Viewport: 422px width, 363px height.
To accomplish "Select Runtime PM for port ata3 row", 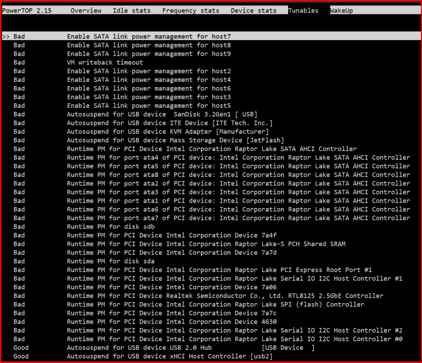I will (212, 192).
